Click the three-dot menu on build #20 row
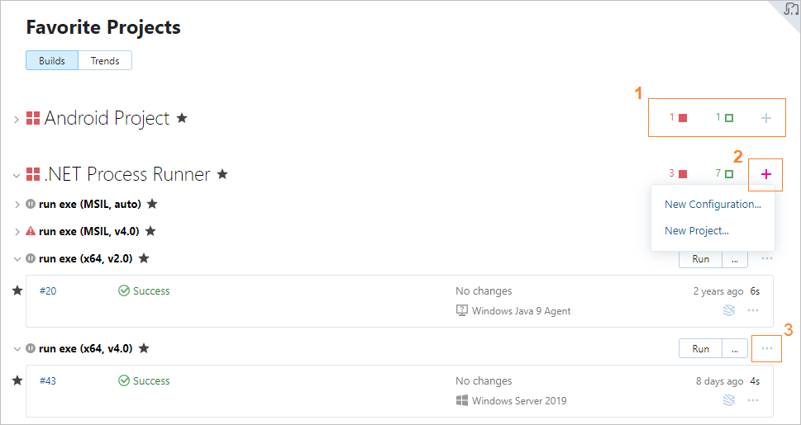The image size is (801, 425). (752, 310)
